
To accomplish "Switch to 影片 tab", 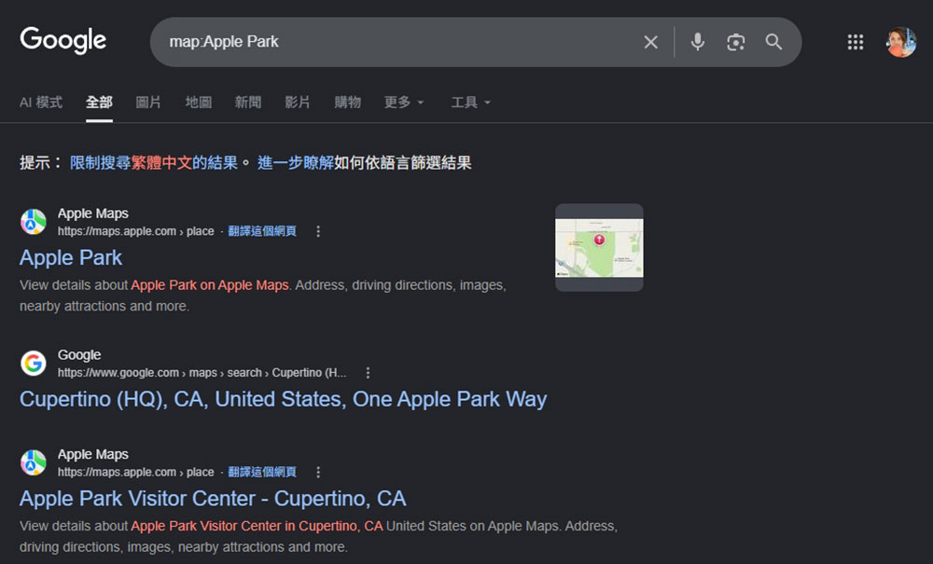I will [x=298, y=103].
